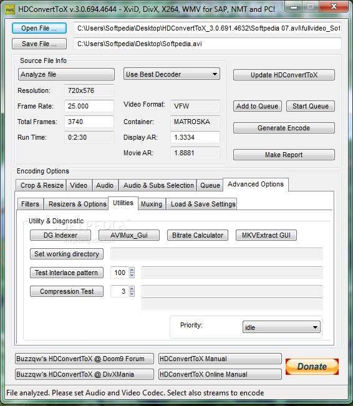Launch MKVExtract GUI
The width and height of the screenshot is (353, 406).
[x=266, y=235]
